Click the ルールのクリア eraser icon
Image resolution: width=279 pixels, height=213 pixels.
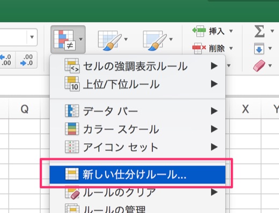72,193
